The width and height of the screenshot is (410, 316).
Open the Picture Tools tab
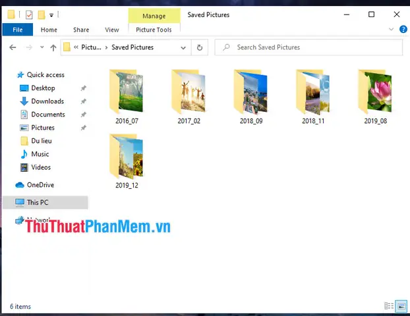pos(154,30)
